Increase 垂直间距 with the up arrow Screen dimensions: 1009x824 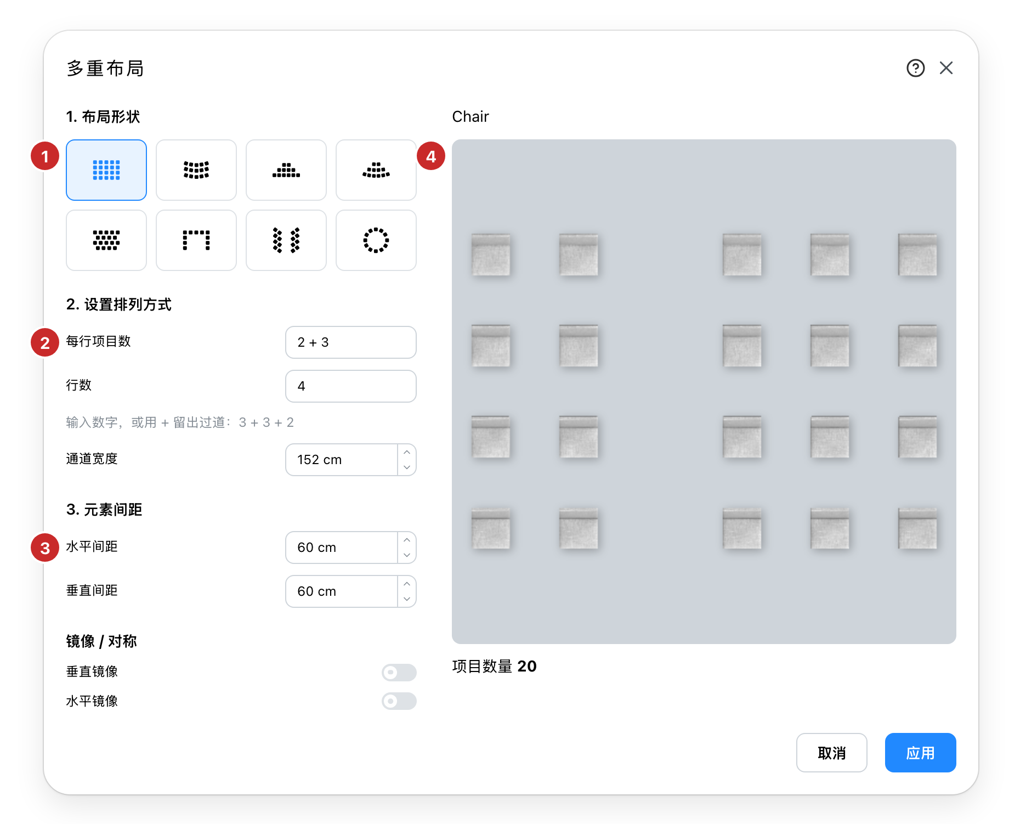[407, 584]
